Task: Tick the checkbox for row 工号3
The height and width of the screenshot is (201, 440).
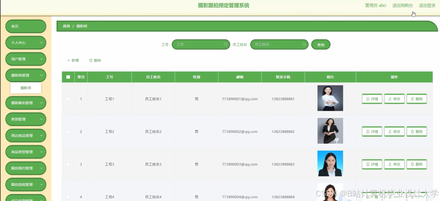Action: [x=68, y=164]
